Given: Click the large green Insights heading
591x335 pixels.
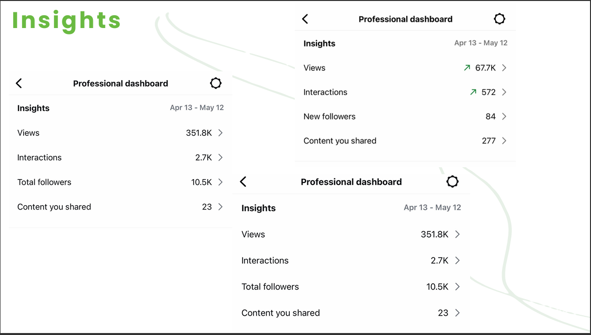Looking at the screenshot, I should coord(66,21).
